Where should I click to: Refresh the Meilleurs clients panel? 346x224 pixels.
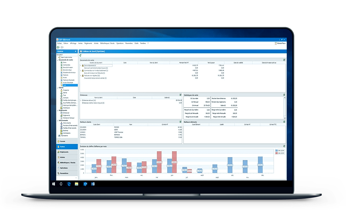180,122
